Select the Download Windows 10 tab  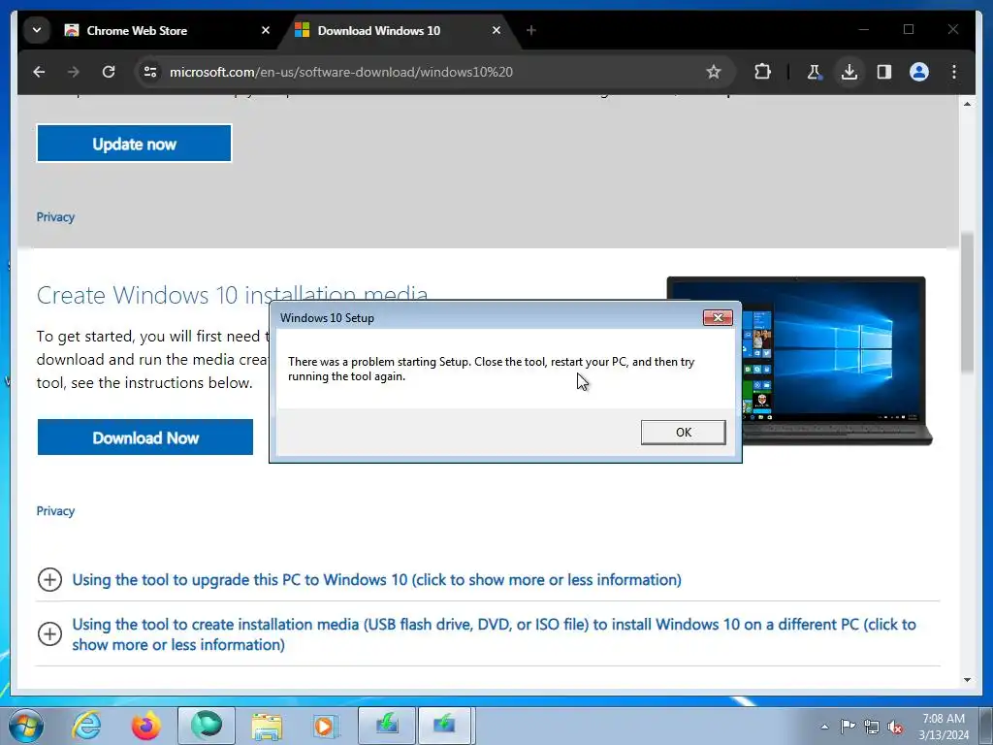pos(399,30)
